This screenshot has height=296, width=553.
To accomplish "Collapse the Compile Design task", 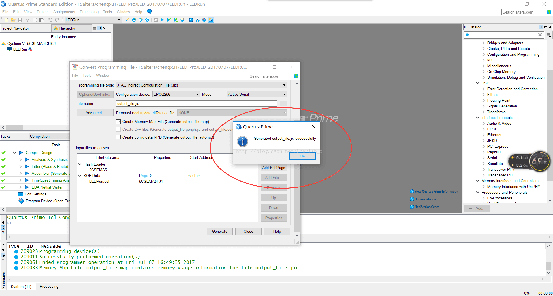I will [x=14, y=153].
